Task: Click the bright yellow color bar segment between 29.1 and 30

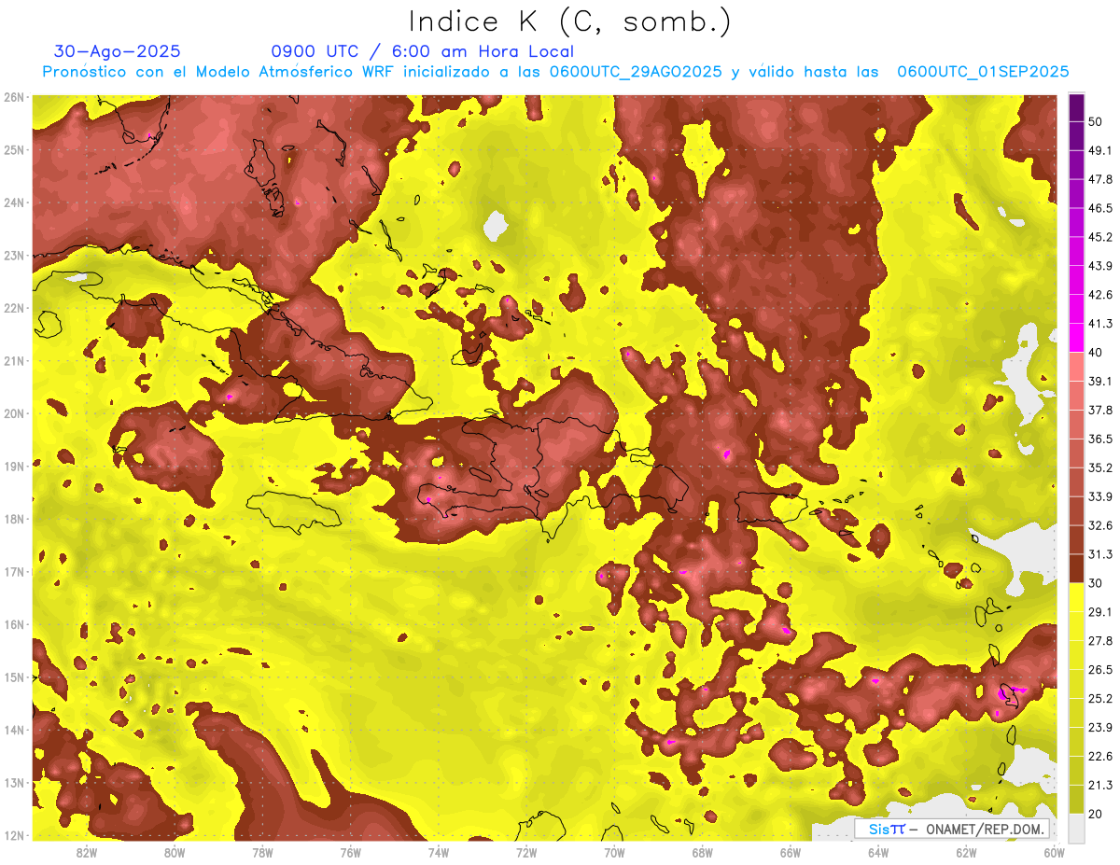Action: click(x=1076, y=597)
